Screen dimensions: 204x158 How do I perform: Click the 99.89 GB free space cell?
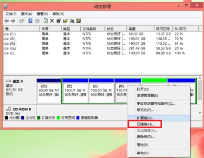coord(163,53)
